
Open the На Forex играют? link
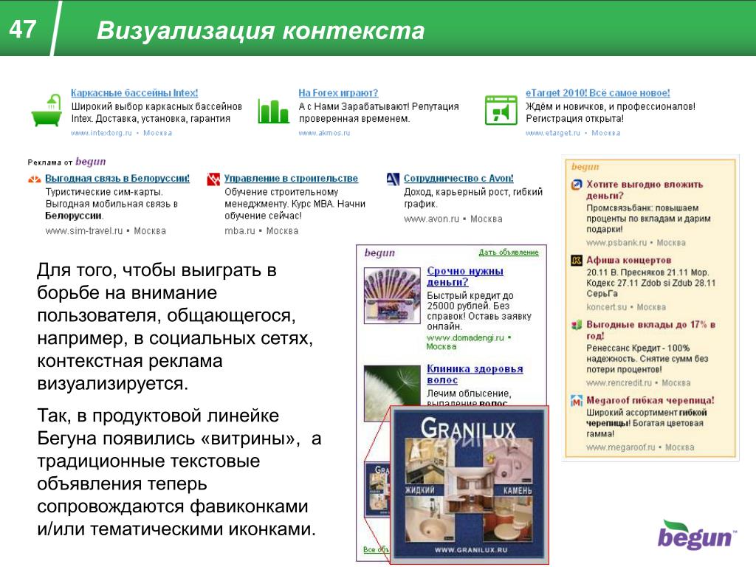coord(338,93)
